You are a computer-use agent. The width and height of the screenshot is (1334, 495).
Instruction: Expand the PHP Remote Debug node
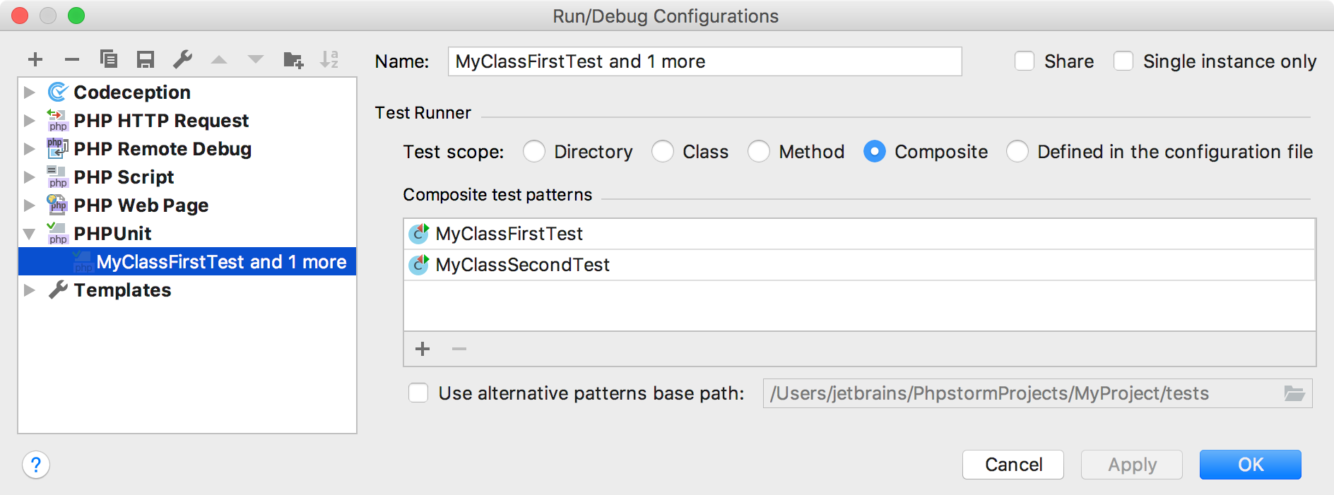point(30,148)
